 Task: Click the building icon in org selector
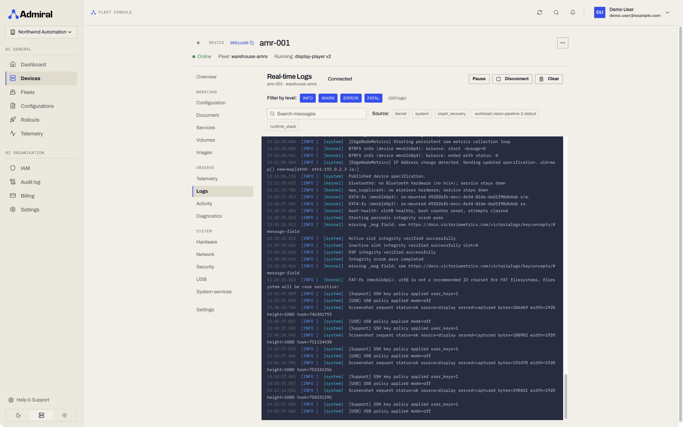pos(13,32)
